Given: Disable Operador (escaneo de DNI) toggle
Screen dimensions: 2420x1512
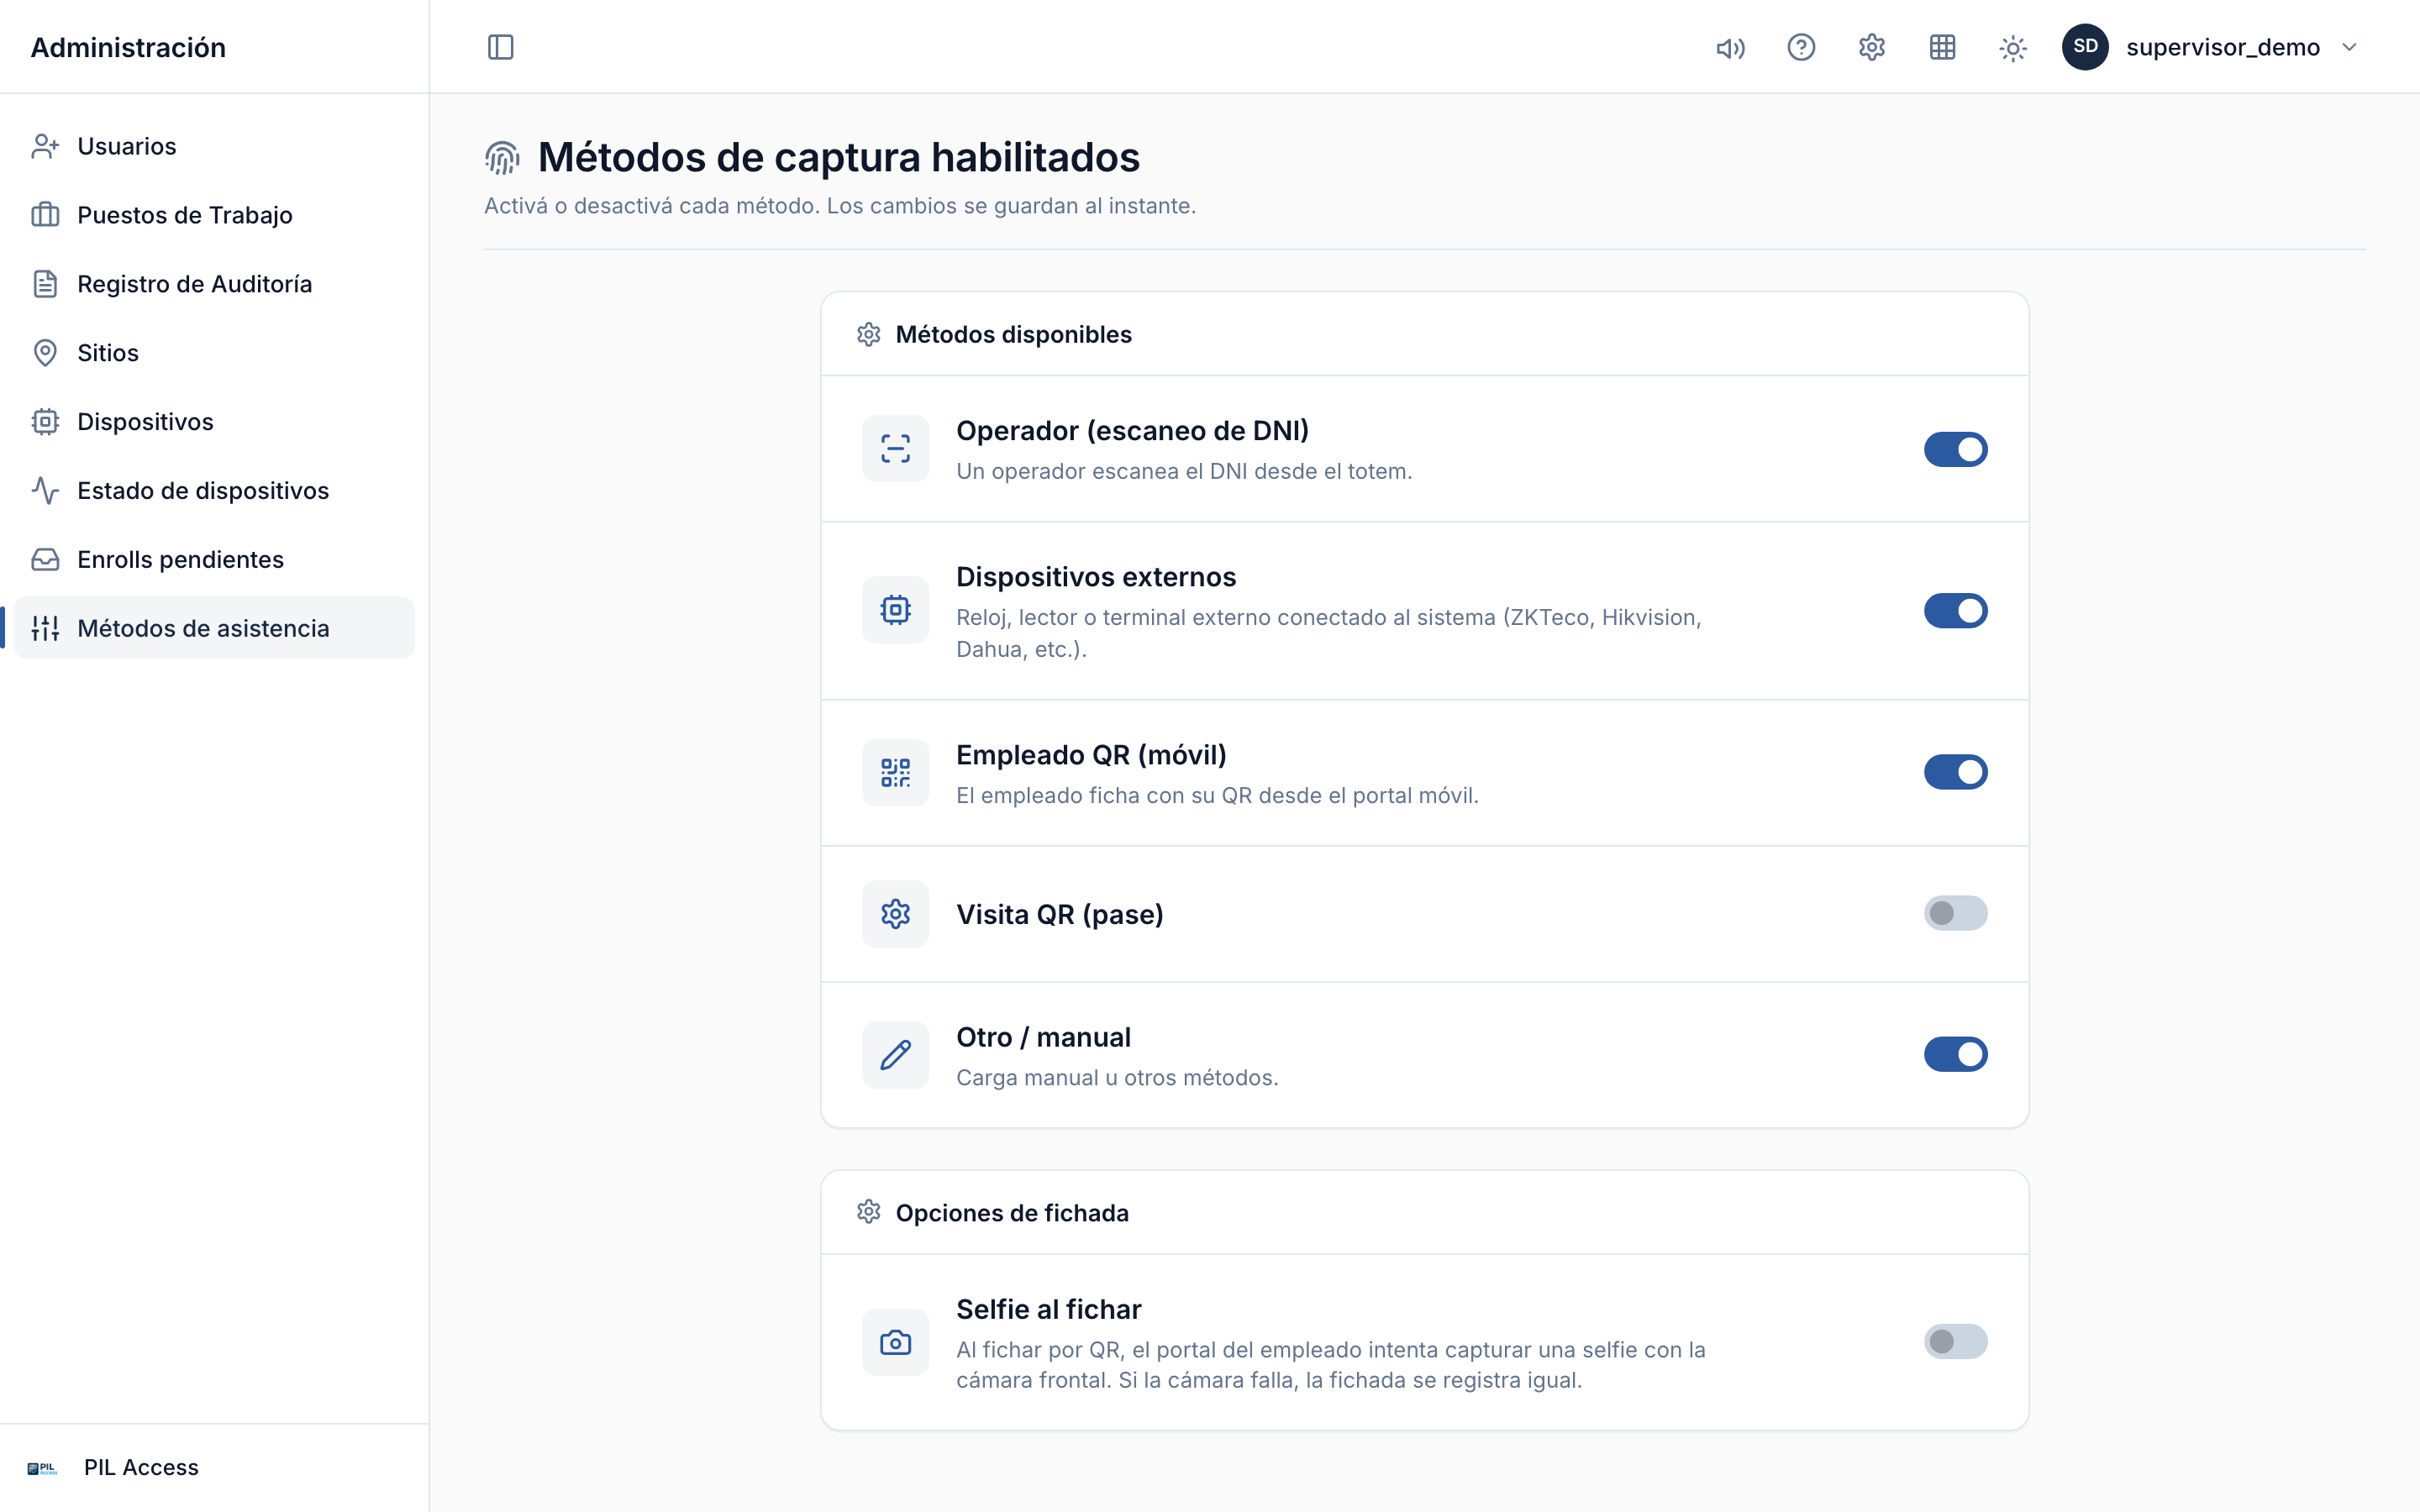Looking at the screenshot, I should pos(1955,449).
